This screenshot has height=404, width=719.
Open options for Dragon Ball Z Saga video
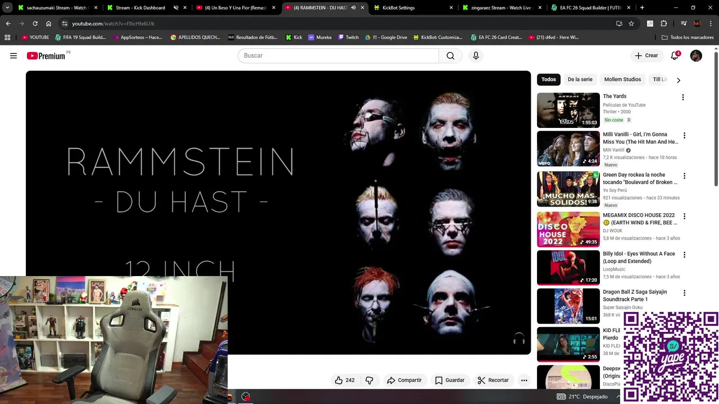pyautogui.click(x=684, y=293)
